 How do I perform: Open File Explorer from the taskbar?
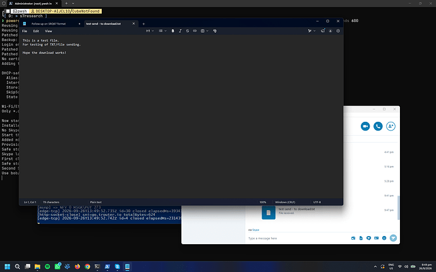point(37,267)
